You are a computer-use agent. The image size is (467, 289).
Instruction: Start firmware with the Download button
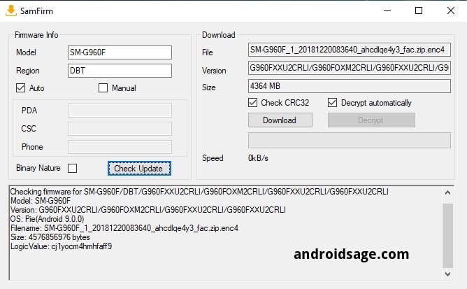click(x=280, y=120)
